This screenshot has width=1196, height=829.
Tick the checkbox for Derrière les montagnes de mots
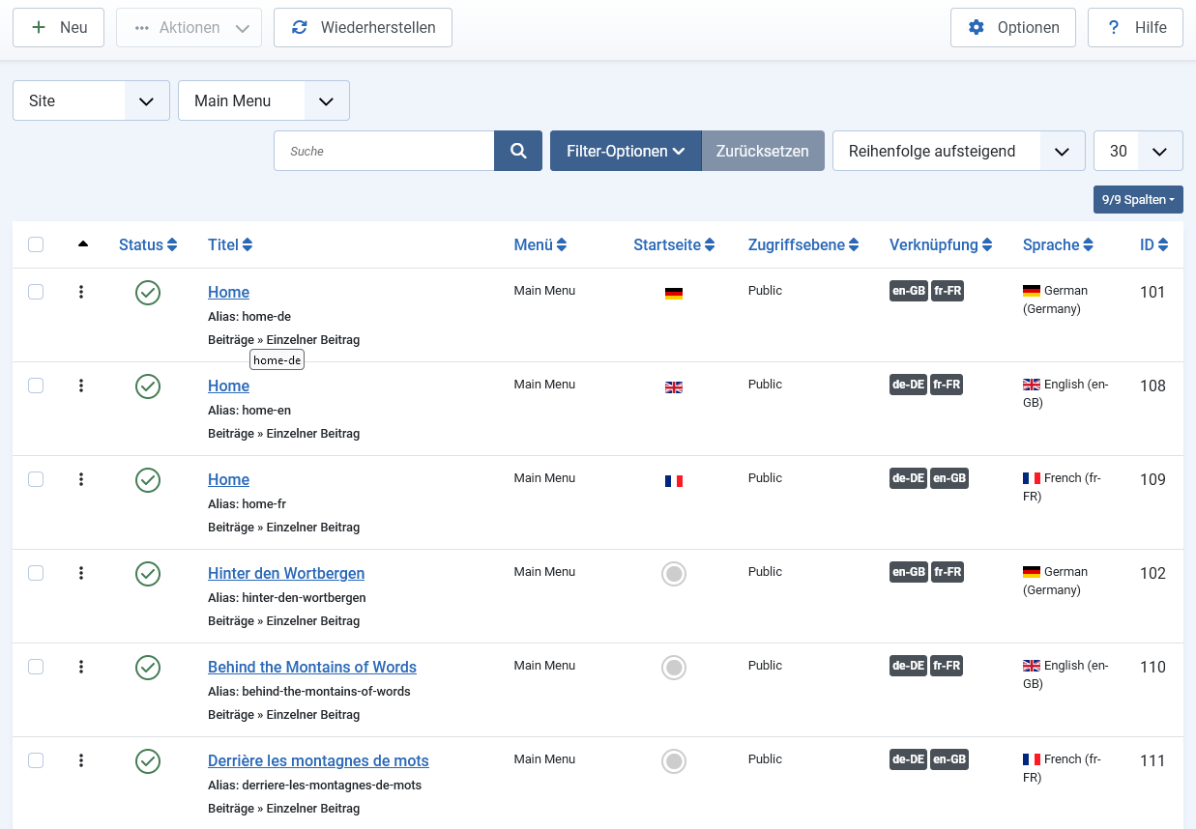point(36,760)
